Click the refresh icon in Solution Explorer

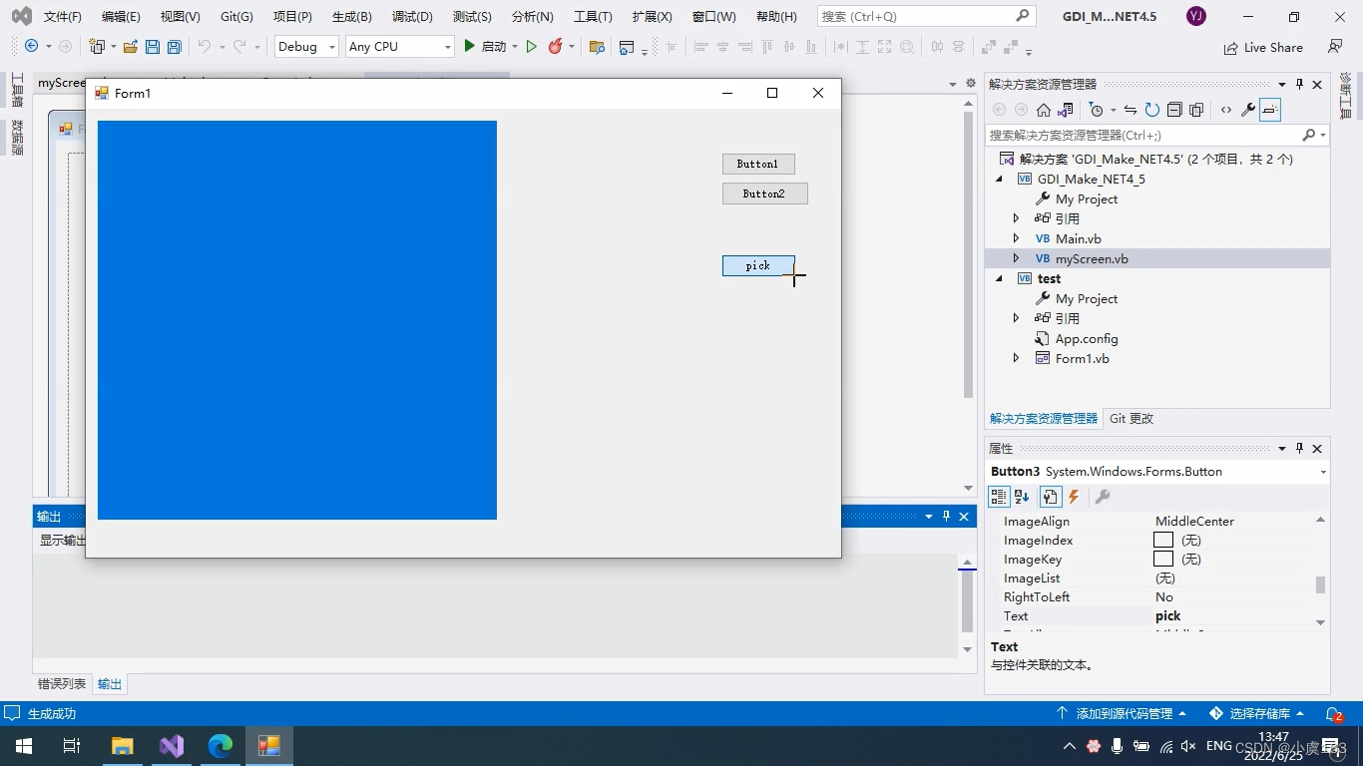(1152, 110)
